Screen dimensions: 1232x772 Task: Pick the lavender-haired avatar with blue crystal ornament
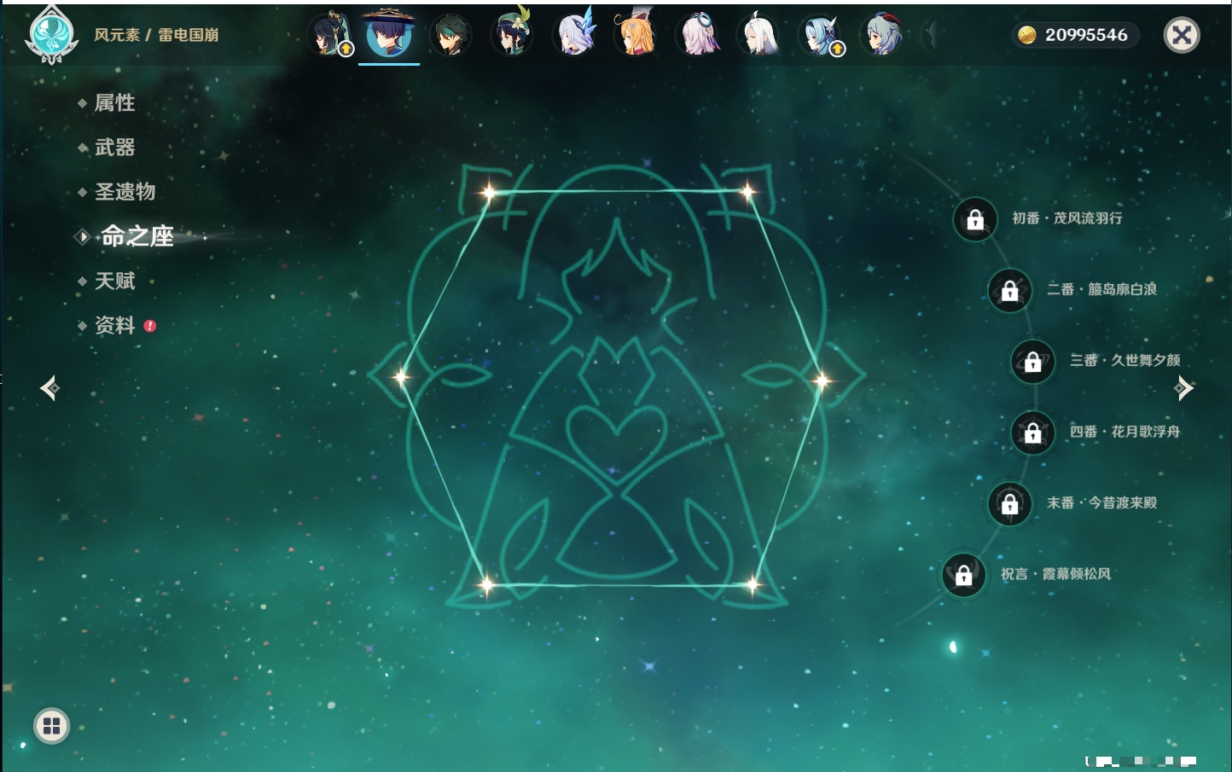574,35
